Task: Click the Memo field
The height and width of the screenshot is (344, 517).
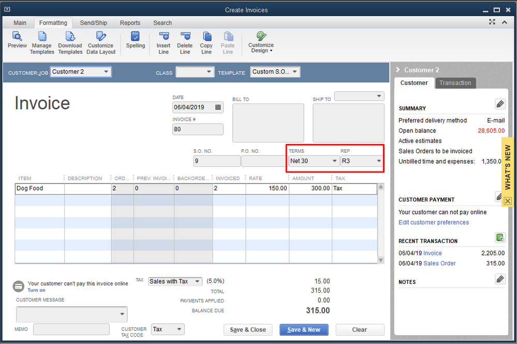Action: point(71,329)
